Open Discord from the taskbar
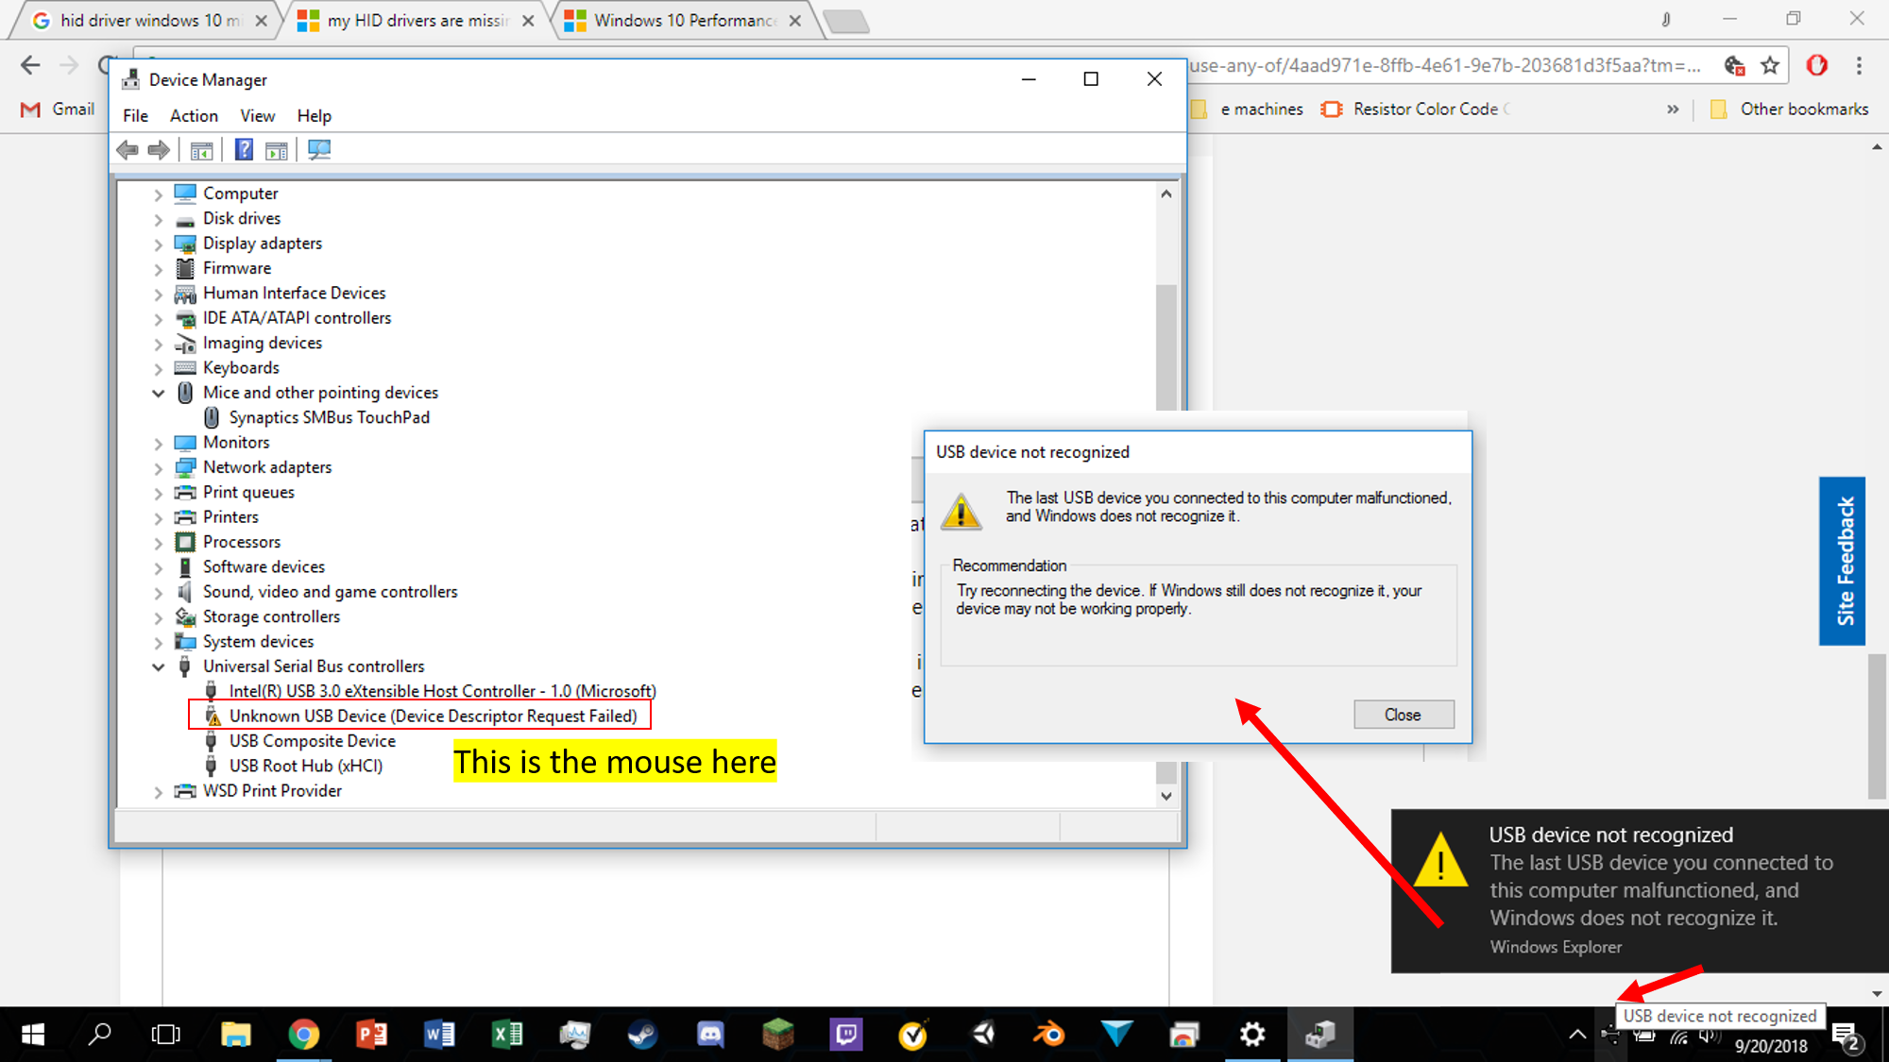Viewport: 1889px width, 1062px height. pos(709,1035)
